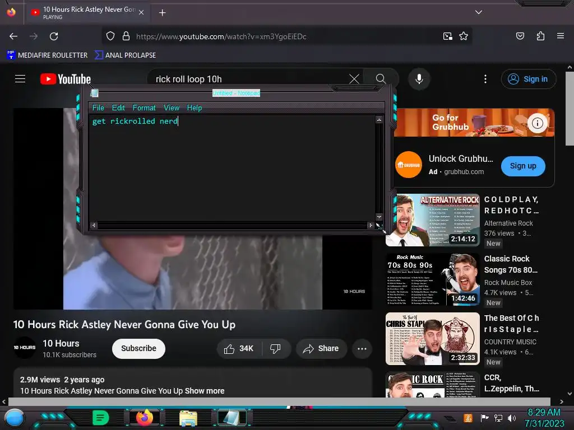Click page horizontal scrollbar right arrow
Screen dimensions: 574x430
coord(562,401)
